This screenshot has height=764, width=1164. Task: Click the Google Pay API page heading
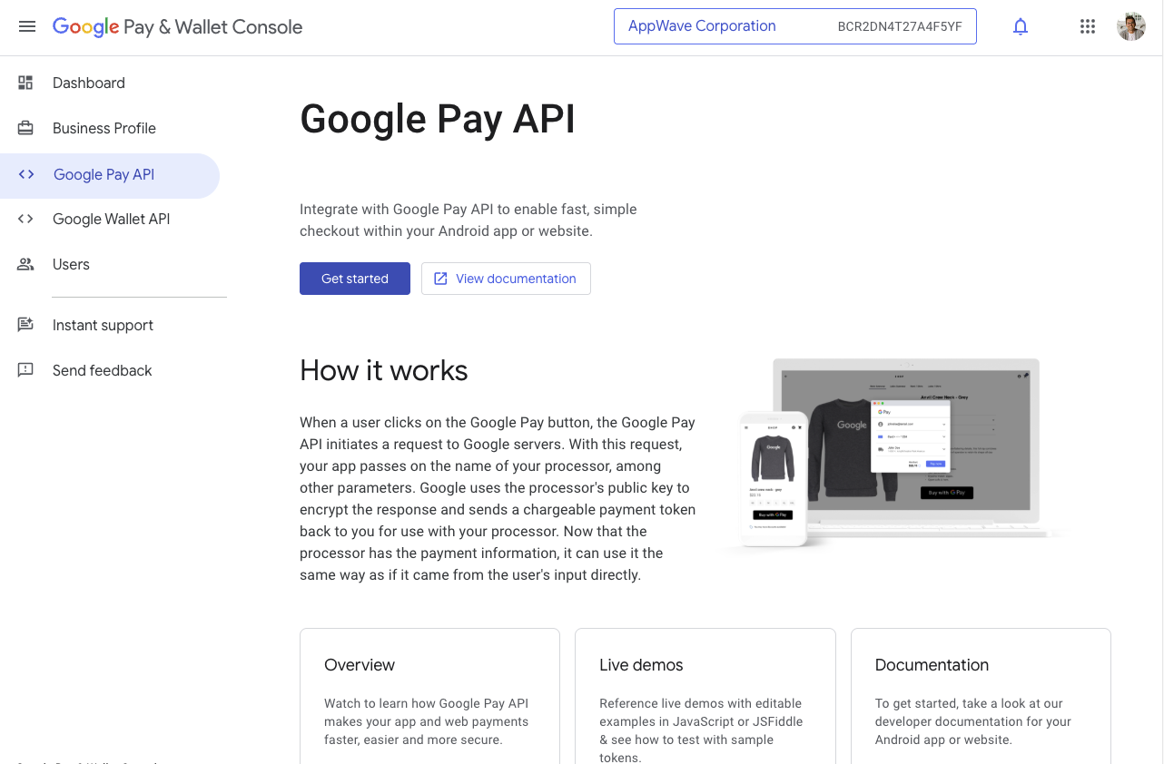click(438, 119)
